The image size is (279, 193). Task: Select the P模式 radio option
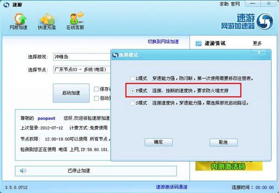click(x=133, y=91)
